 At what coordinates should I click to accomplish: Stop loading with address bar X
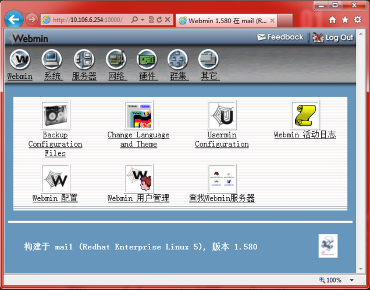pos(168,20)
